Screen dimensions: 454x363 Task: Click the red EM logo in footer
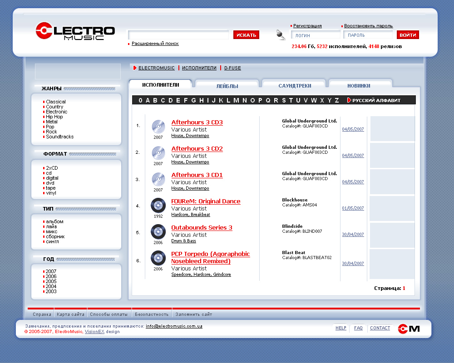(409, 329)
